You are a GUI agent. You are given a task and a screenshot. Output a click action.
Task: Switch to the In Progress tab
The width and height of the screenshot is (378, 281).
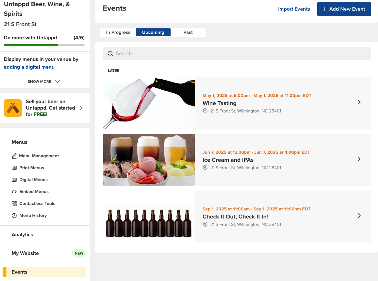click(x=118, y=32)
